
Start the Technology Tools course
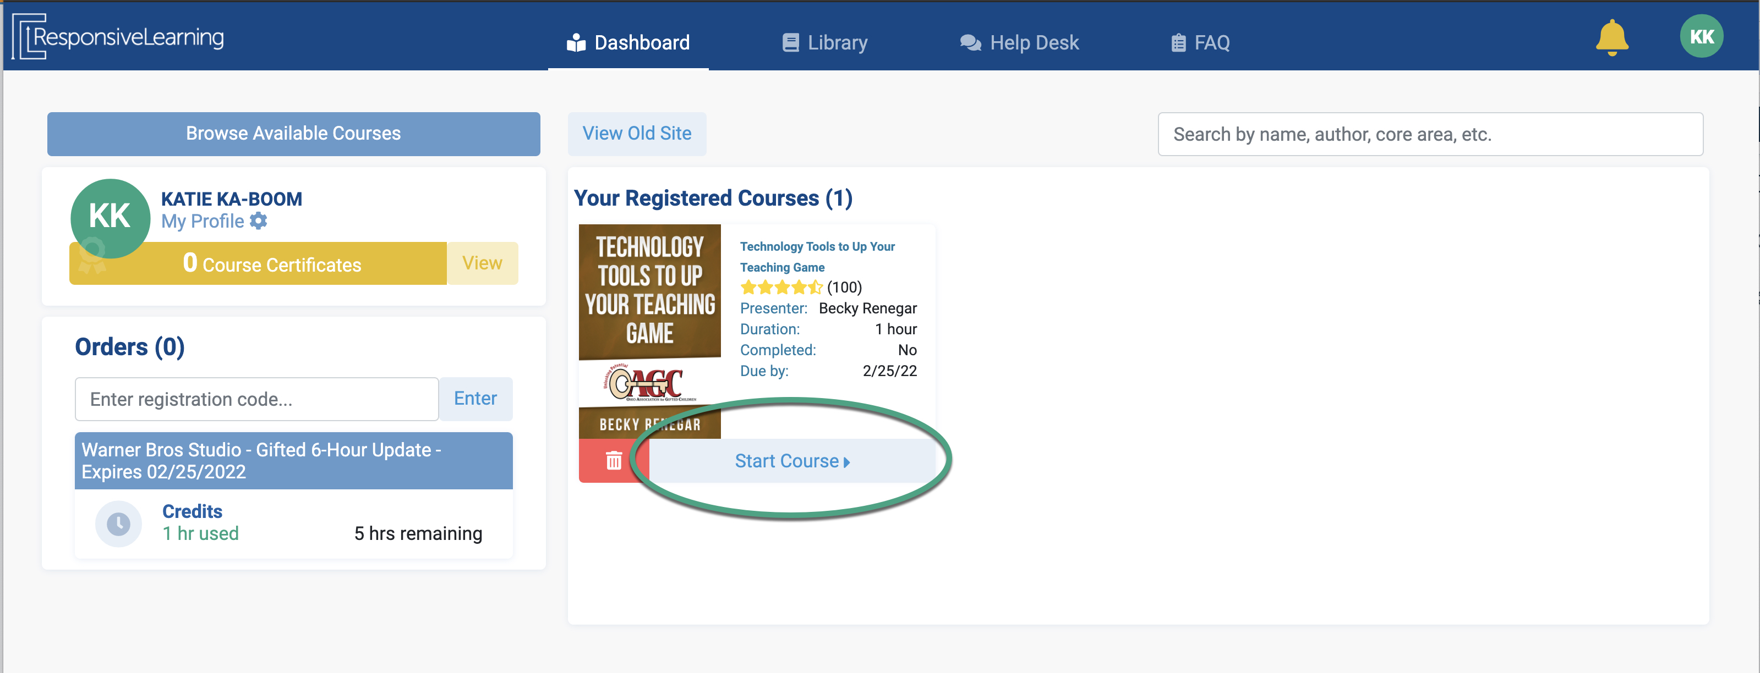pos(791,461)
